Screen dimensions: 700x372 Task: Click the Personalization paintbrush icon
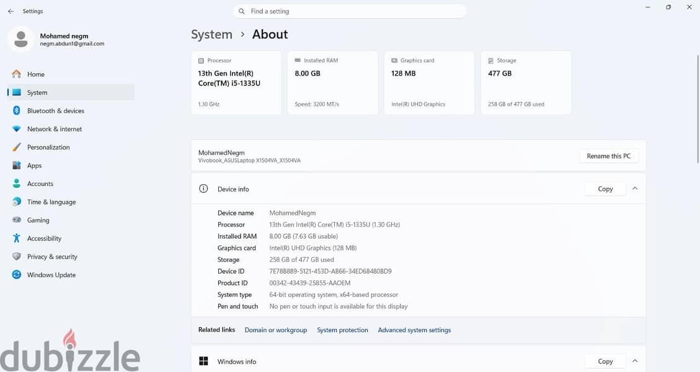pos(17,147)
